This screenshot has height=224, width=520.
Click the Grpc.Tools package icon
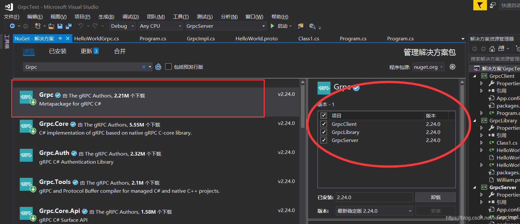point(27,185)
